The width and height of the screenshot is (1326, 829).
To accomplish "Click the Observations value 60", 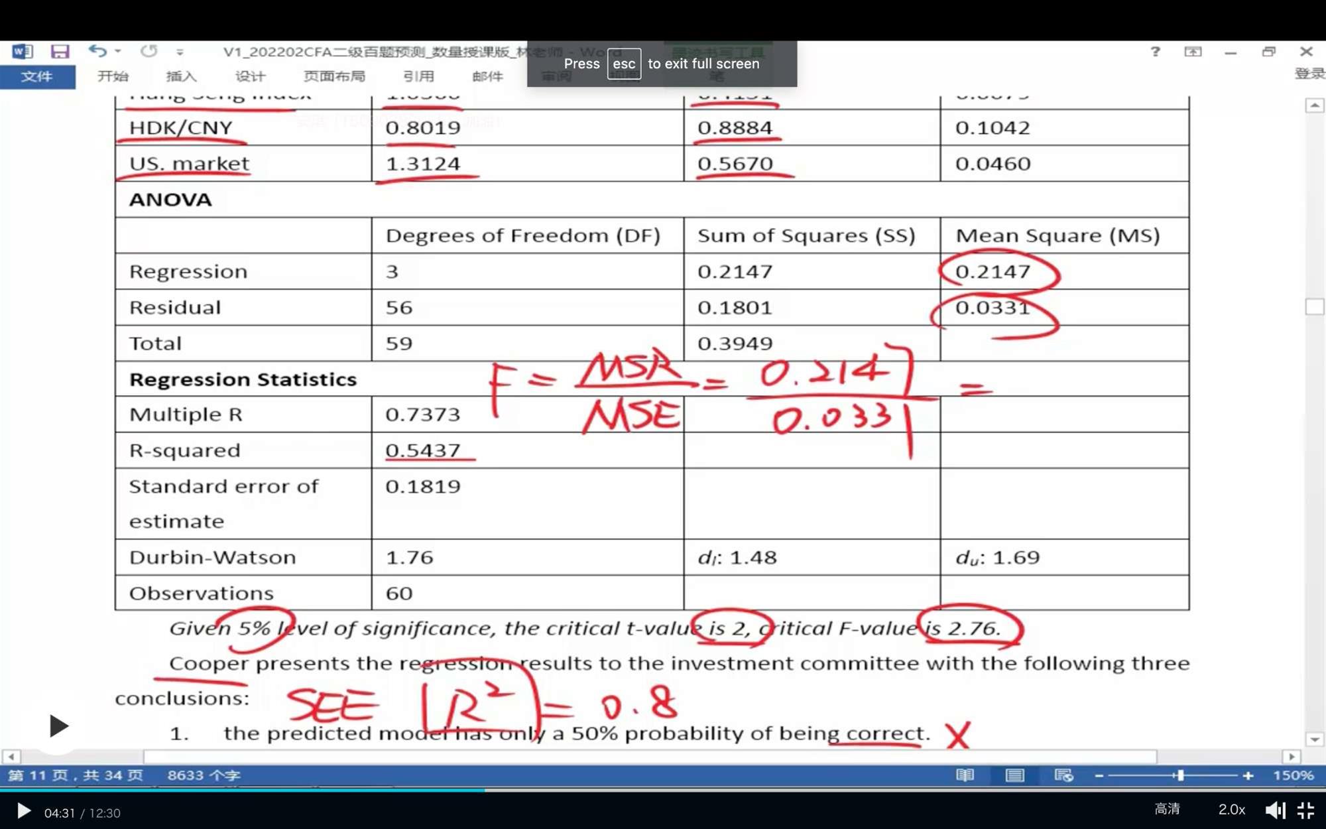I will point(399,593).
